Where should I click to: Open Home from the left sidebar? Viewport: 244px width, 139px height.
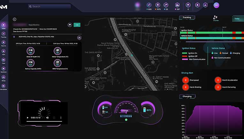(x=4, y=25)
